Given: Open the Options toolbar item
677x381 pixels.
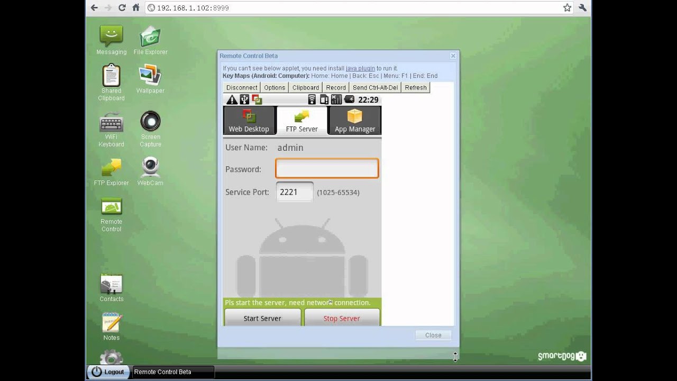Looking at the screenshot, I should [275, 88].
